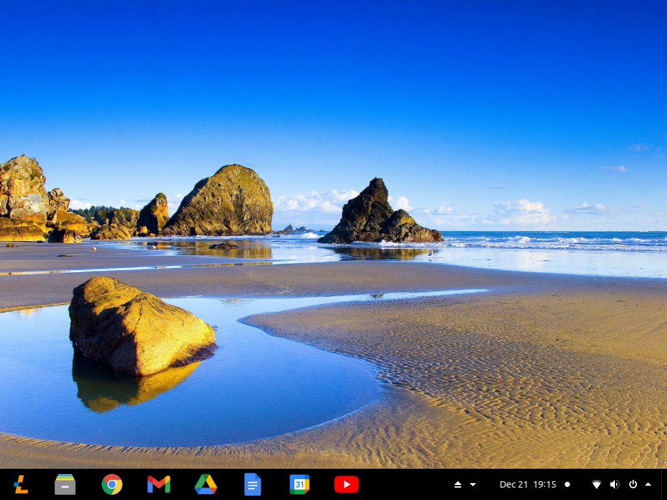Open the calendar via Dec 21 19:15 clock
The height and width of the screenshot is (500, 667).
pos(528,484)
